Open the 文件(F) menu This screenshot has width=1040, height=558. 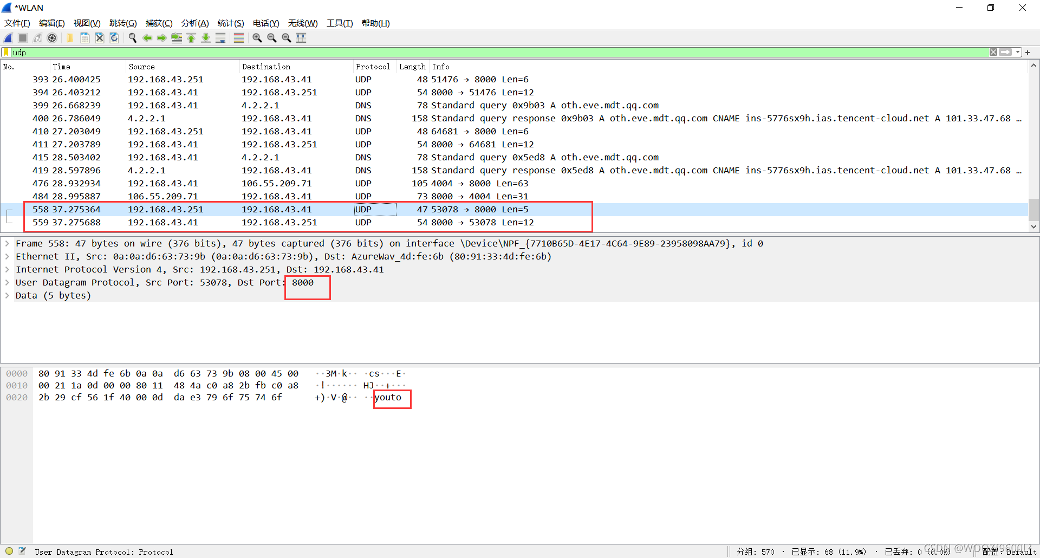tap(17, 23)
